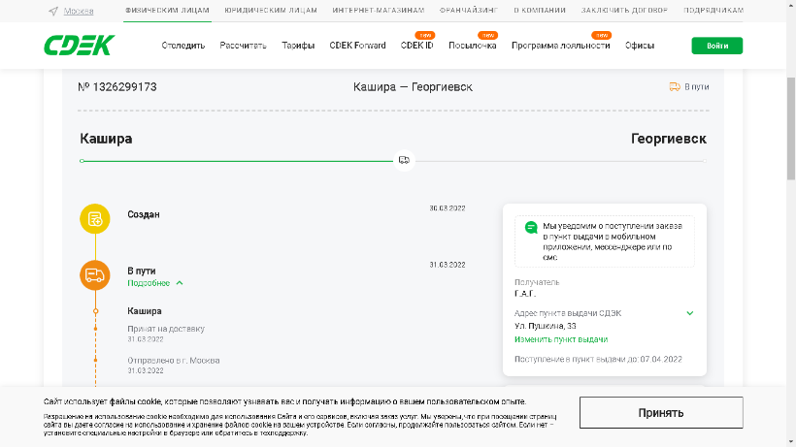
Task: Click the CDEK logo
Action: coord(80,46)
